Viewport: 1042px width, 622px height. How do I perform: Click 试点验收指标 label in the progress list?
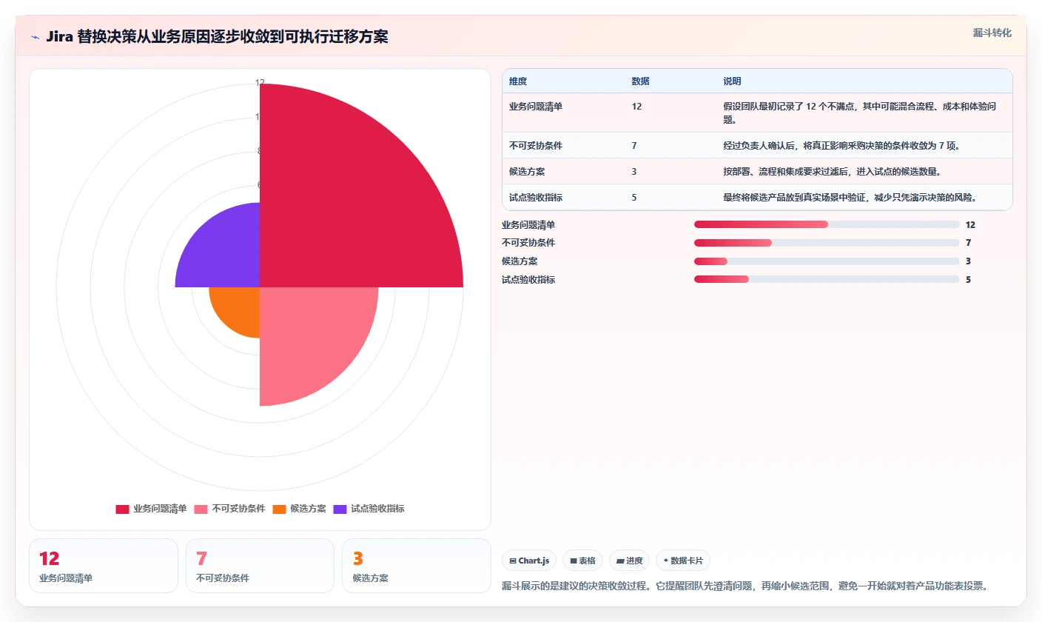(x=528, y=280)
